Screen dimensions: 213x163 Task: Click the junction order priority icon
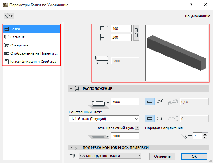(186, 136)
